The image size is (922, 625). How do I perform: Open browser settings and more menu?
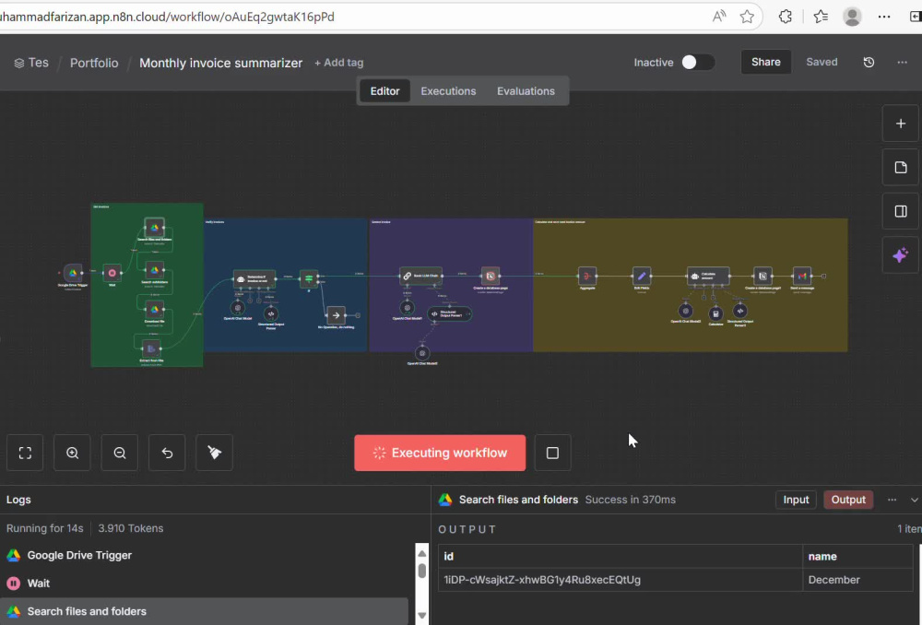[884, 17]
